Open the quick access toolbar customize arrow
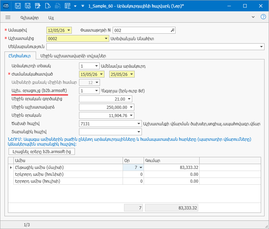Screen dimensions: 269x229 tap(83, 6)
